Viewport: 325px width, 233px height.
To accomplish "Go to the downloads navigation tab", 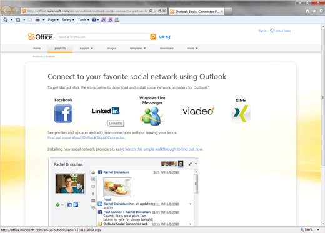I will click(167, 48).
